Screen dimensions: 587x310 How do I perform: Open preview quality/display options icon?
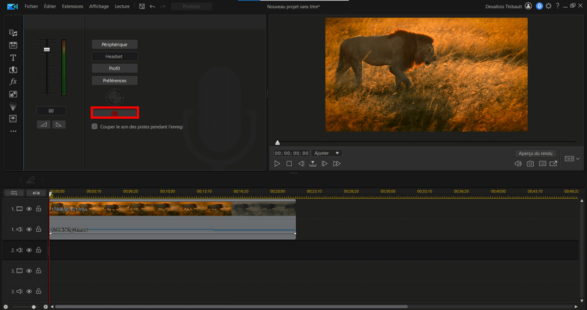(543, 164)
